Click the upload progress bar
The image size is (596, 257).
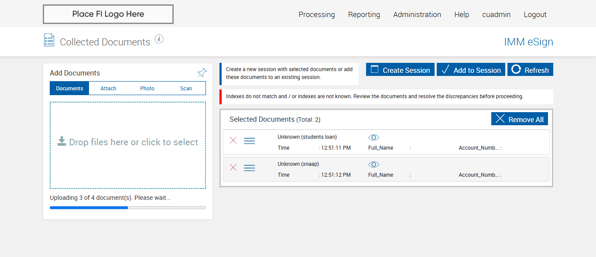128,208
